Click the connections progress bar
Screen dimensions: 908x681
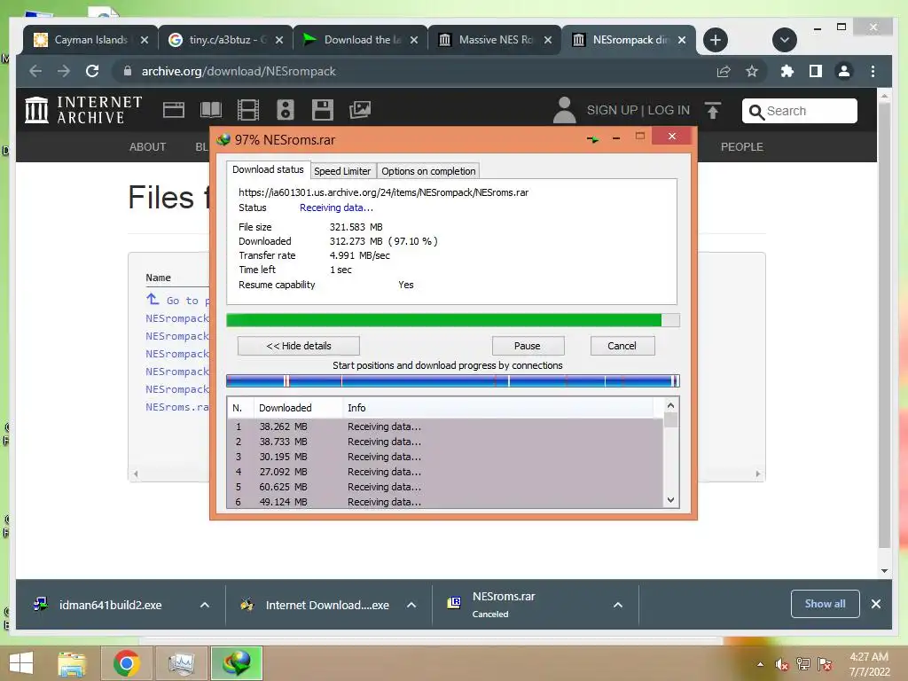[453, 381]
